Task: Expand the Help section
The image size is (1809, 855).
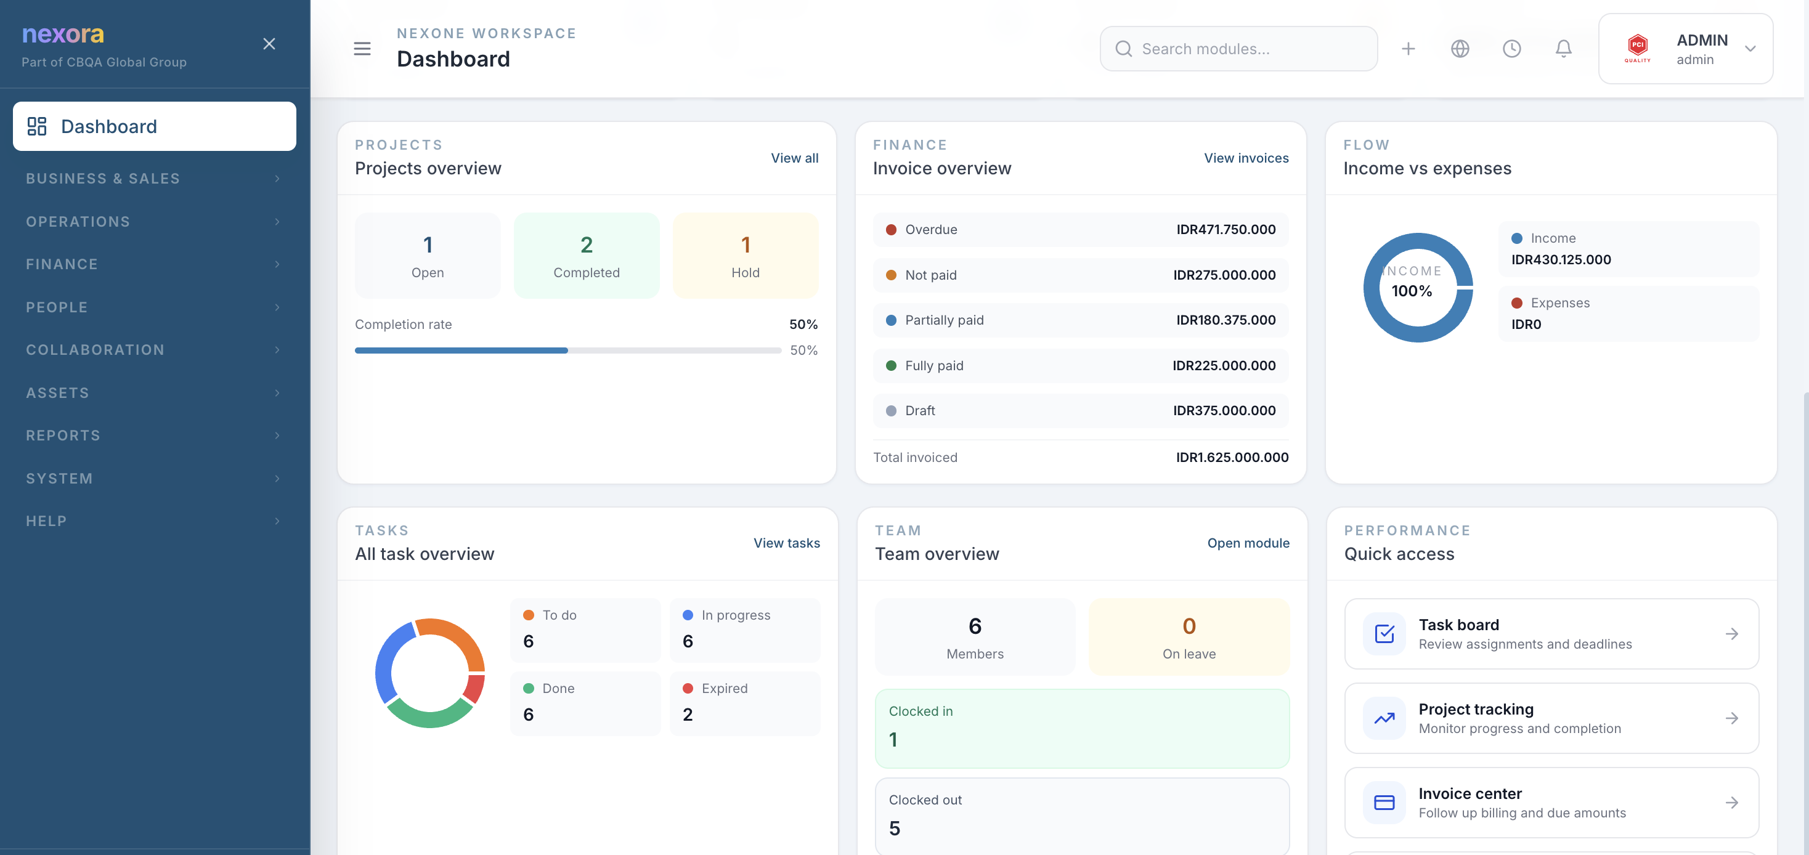Action: point(155,521)
